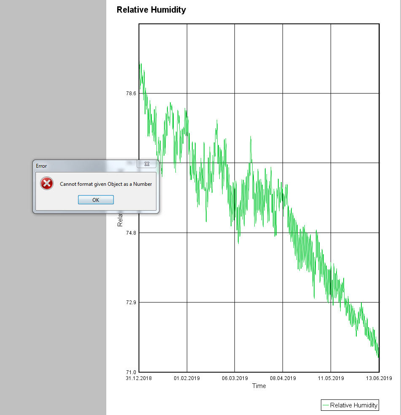Image resolution: width=401 pixels, height=415 pixels.
Task: Click OK in the Error dialog
Action: tap(96, 200)
